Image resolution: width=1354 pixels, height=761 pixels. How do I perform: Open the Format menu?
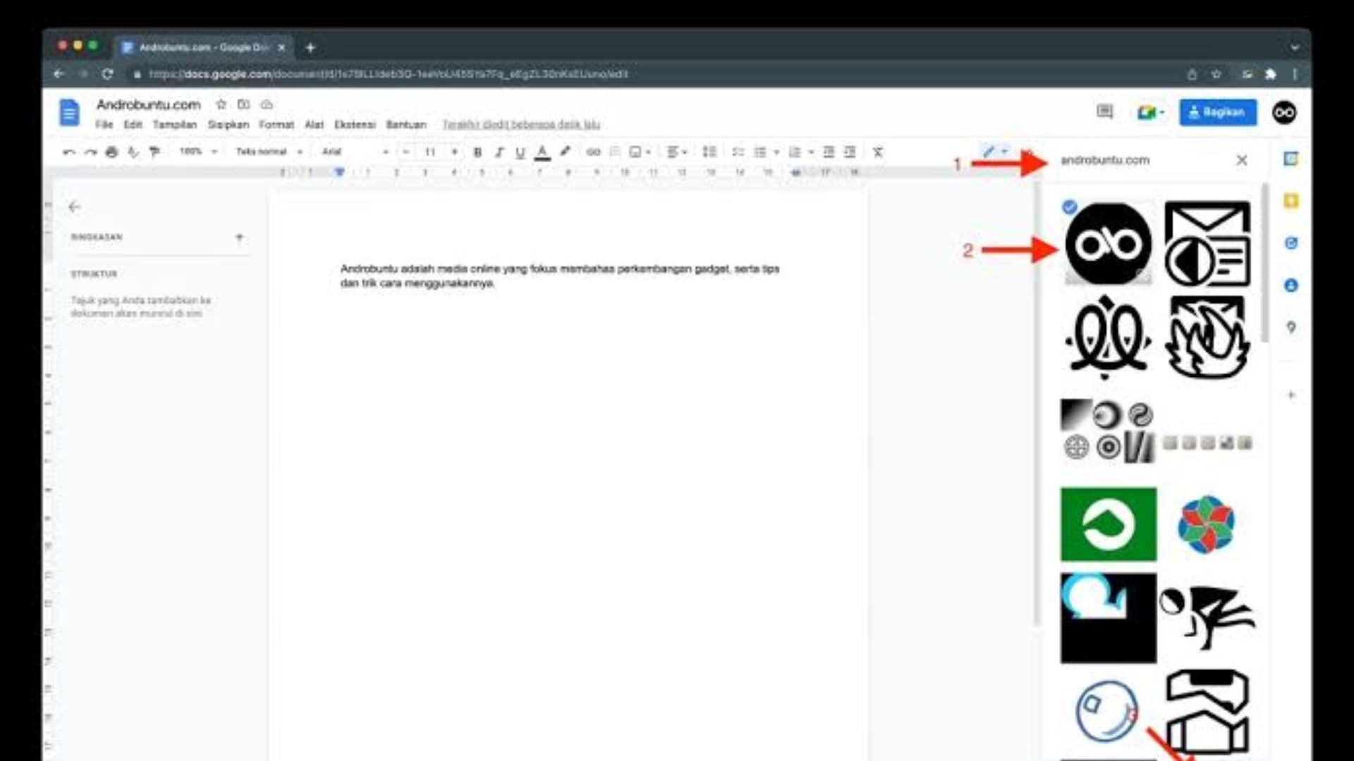click(276, 125)
